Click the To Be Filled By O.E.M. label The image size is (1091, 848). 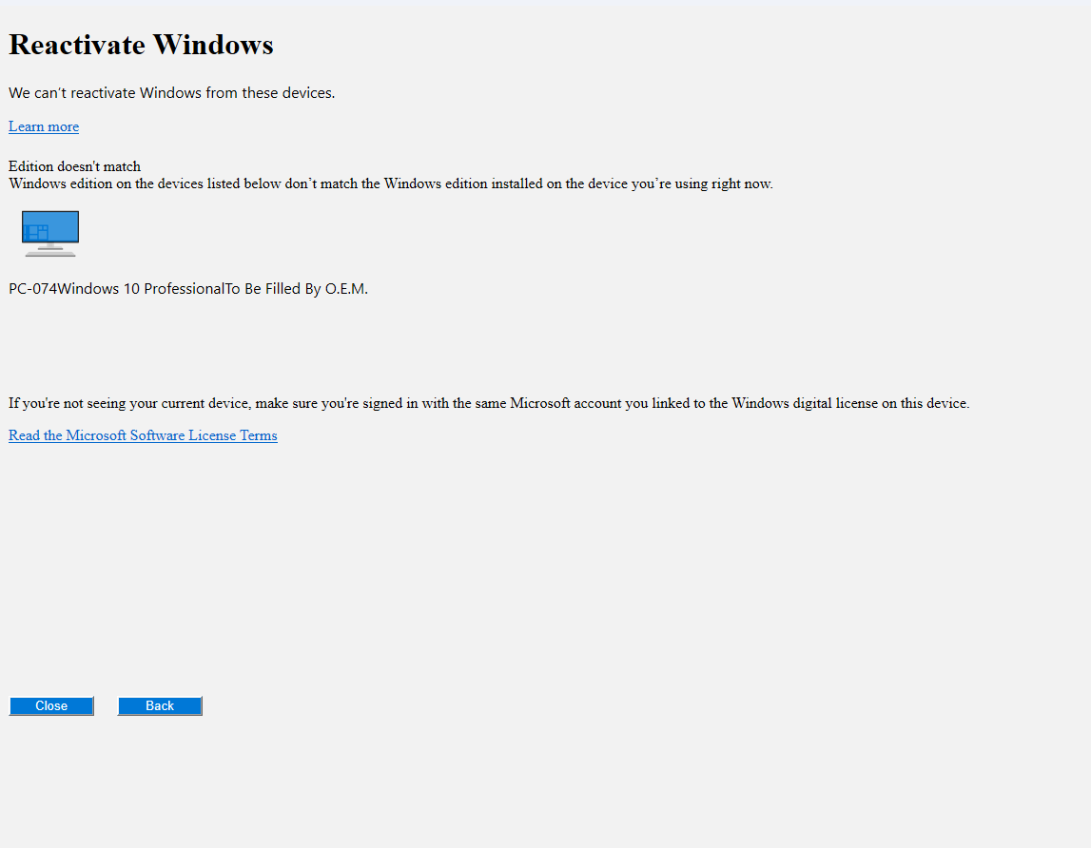[x=294, y=288]
